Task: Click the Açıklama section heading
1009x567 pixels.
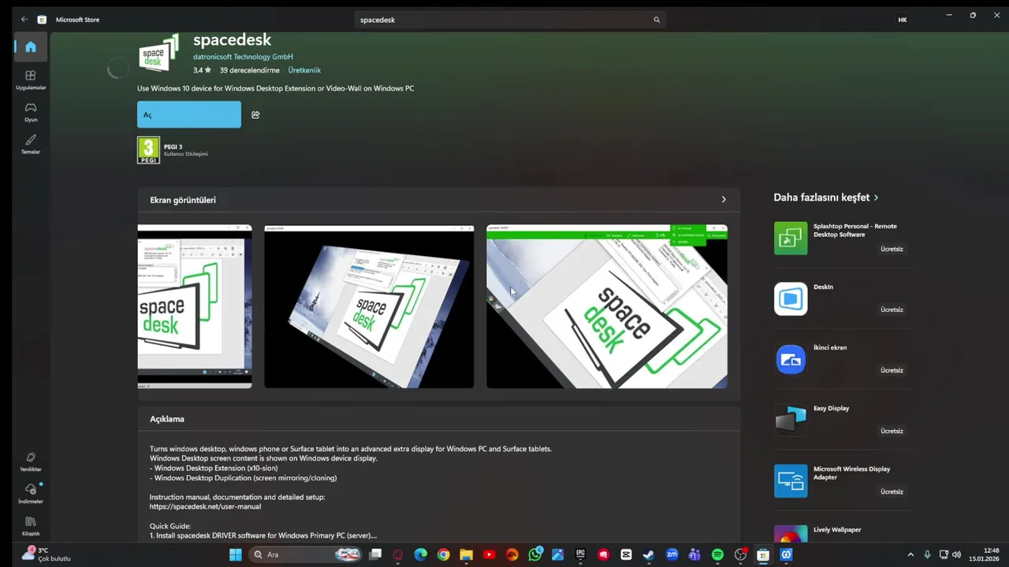Action: tap(167, 419)
